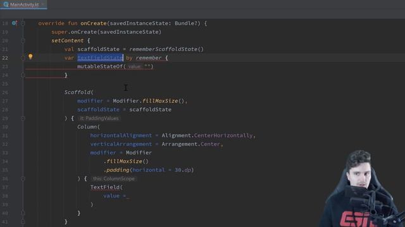This screenshot has width=405, height=227.
Task: Click the TextField( call on line 37
Action: 106,187
